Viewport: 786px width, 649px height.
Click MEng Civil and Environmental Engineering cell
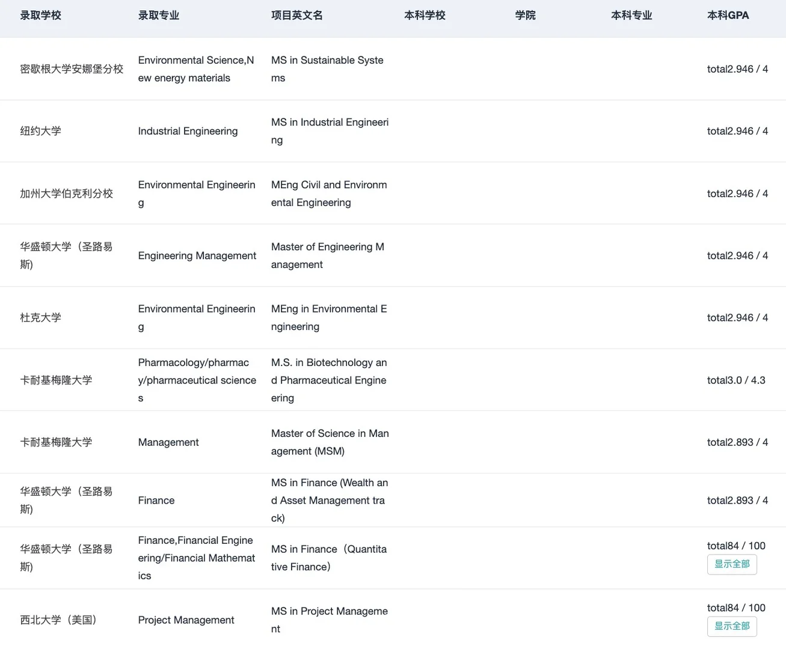pos(329,193)
